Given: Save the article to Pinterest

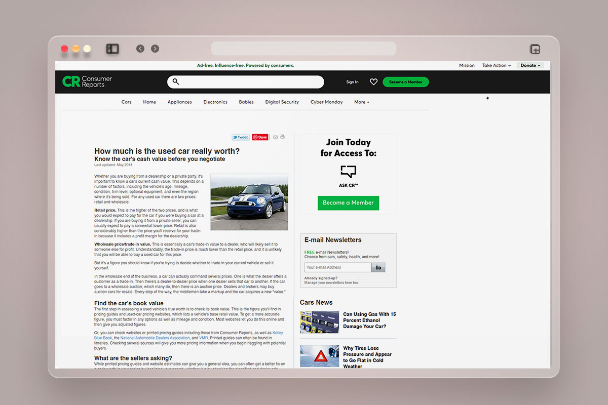Looking at the screenshot, I should click(260, 137).
